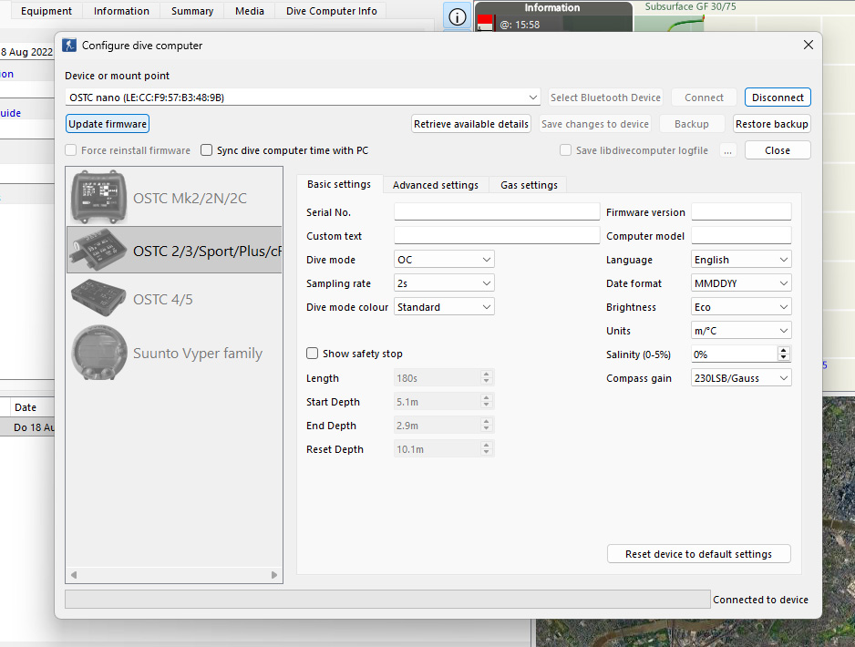Viewport: 855px width, 647px height.
Task: Choose the Suunto Vyper family device
Action: pos(174,353)
